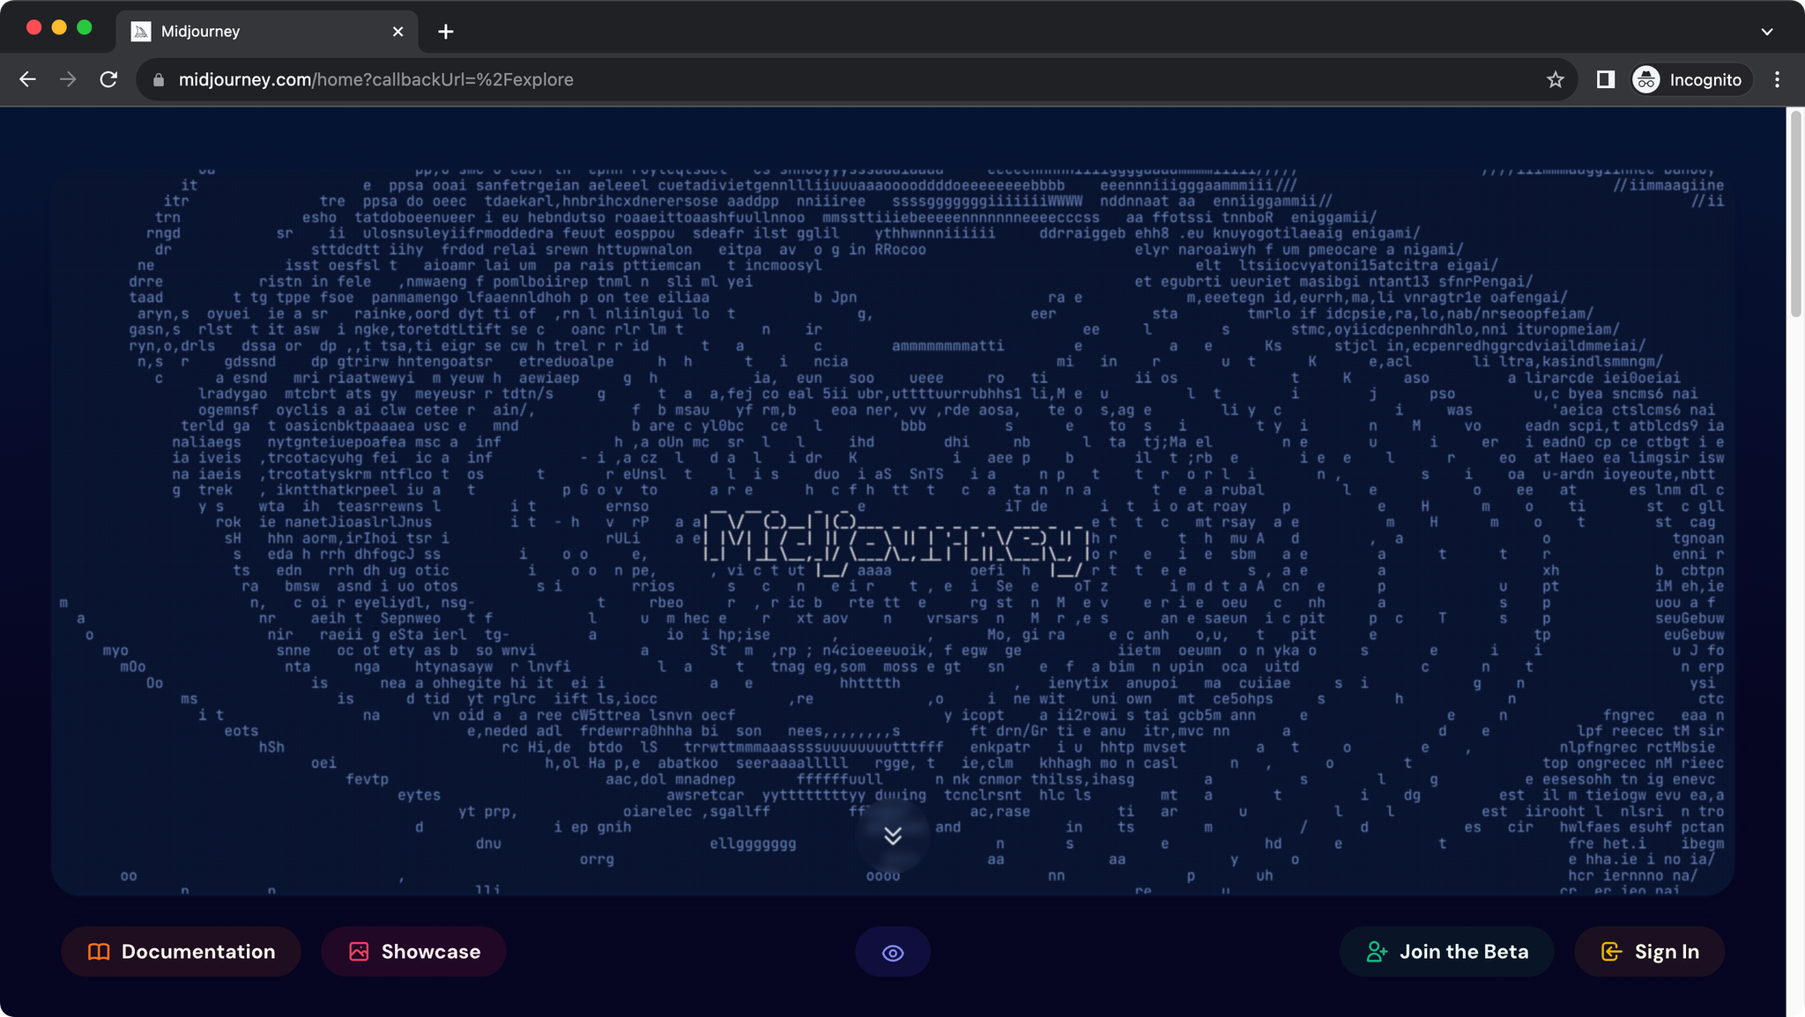Click the browser reload icon
The width and height of the screenshot is (1805, 1017).
pyautogui.click(x=108, y=80)
